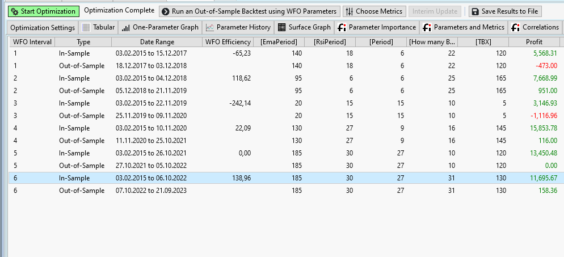The image size is (564, 257).
Task: Click the Save Results floppy disk icon
Action: [475, 11]
